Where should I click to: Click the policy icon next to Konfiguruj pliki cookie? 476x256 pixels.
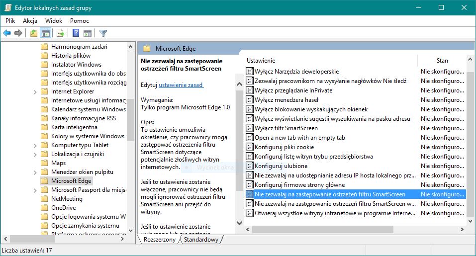point(249,147)
